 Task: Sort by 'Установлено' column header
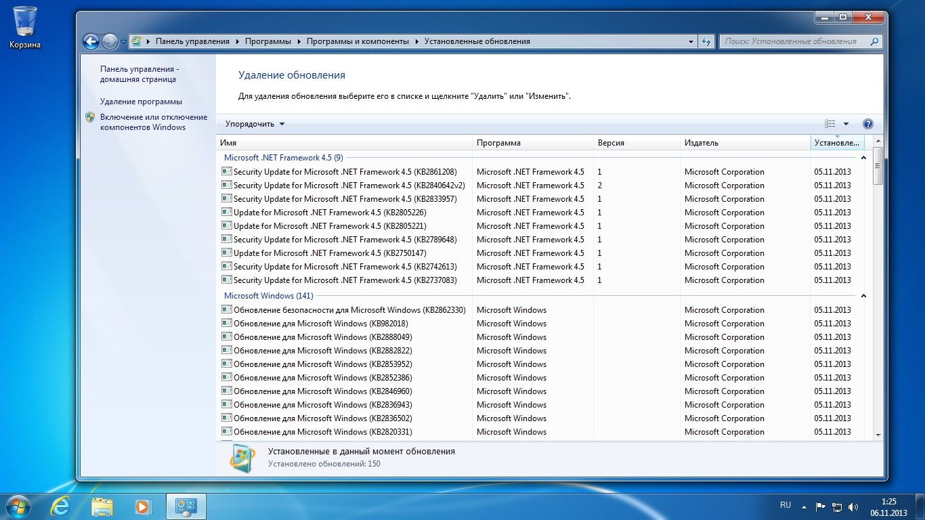point(837,143)
